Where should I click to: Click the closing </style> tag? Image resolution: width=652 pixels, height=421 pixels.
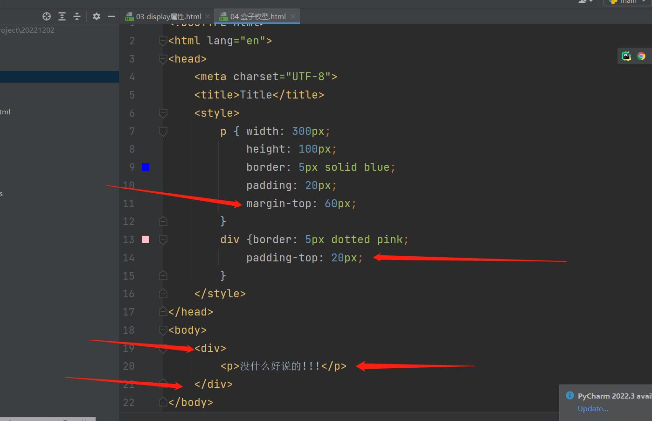(220, 294)
